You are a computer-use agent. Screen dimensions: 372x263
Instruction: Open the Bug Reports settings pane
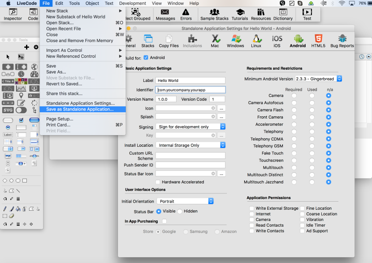pyautogui.click(x=342, y=41)
